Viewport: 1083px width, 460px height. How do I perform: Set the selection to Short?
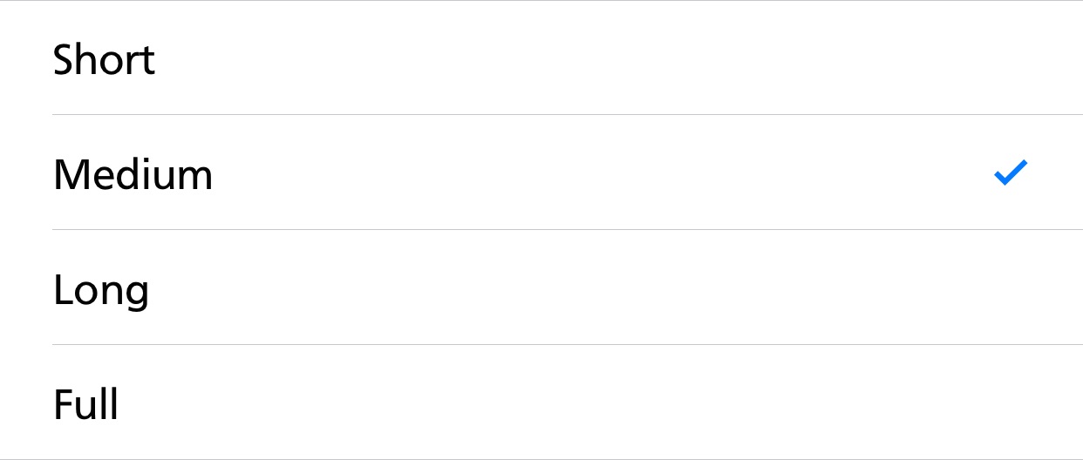coord(541,57)
